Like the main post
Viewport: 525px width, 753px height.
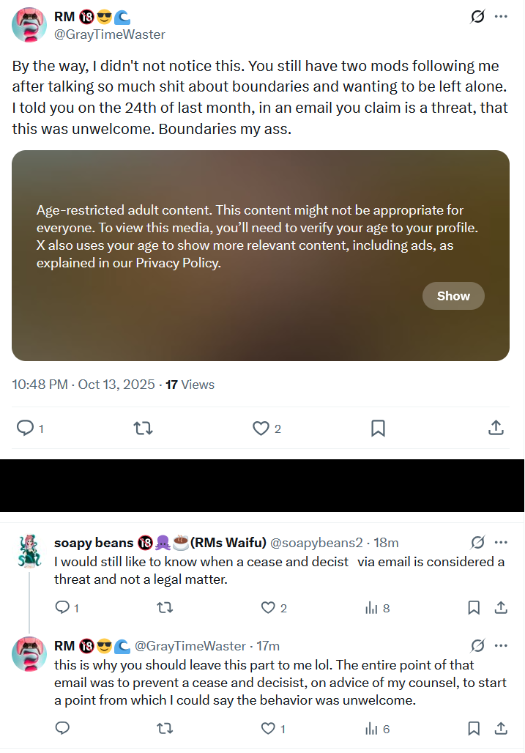(261, 428)
